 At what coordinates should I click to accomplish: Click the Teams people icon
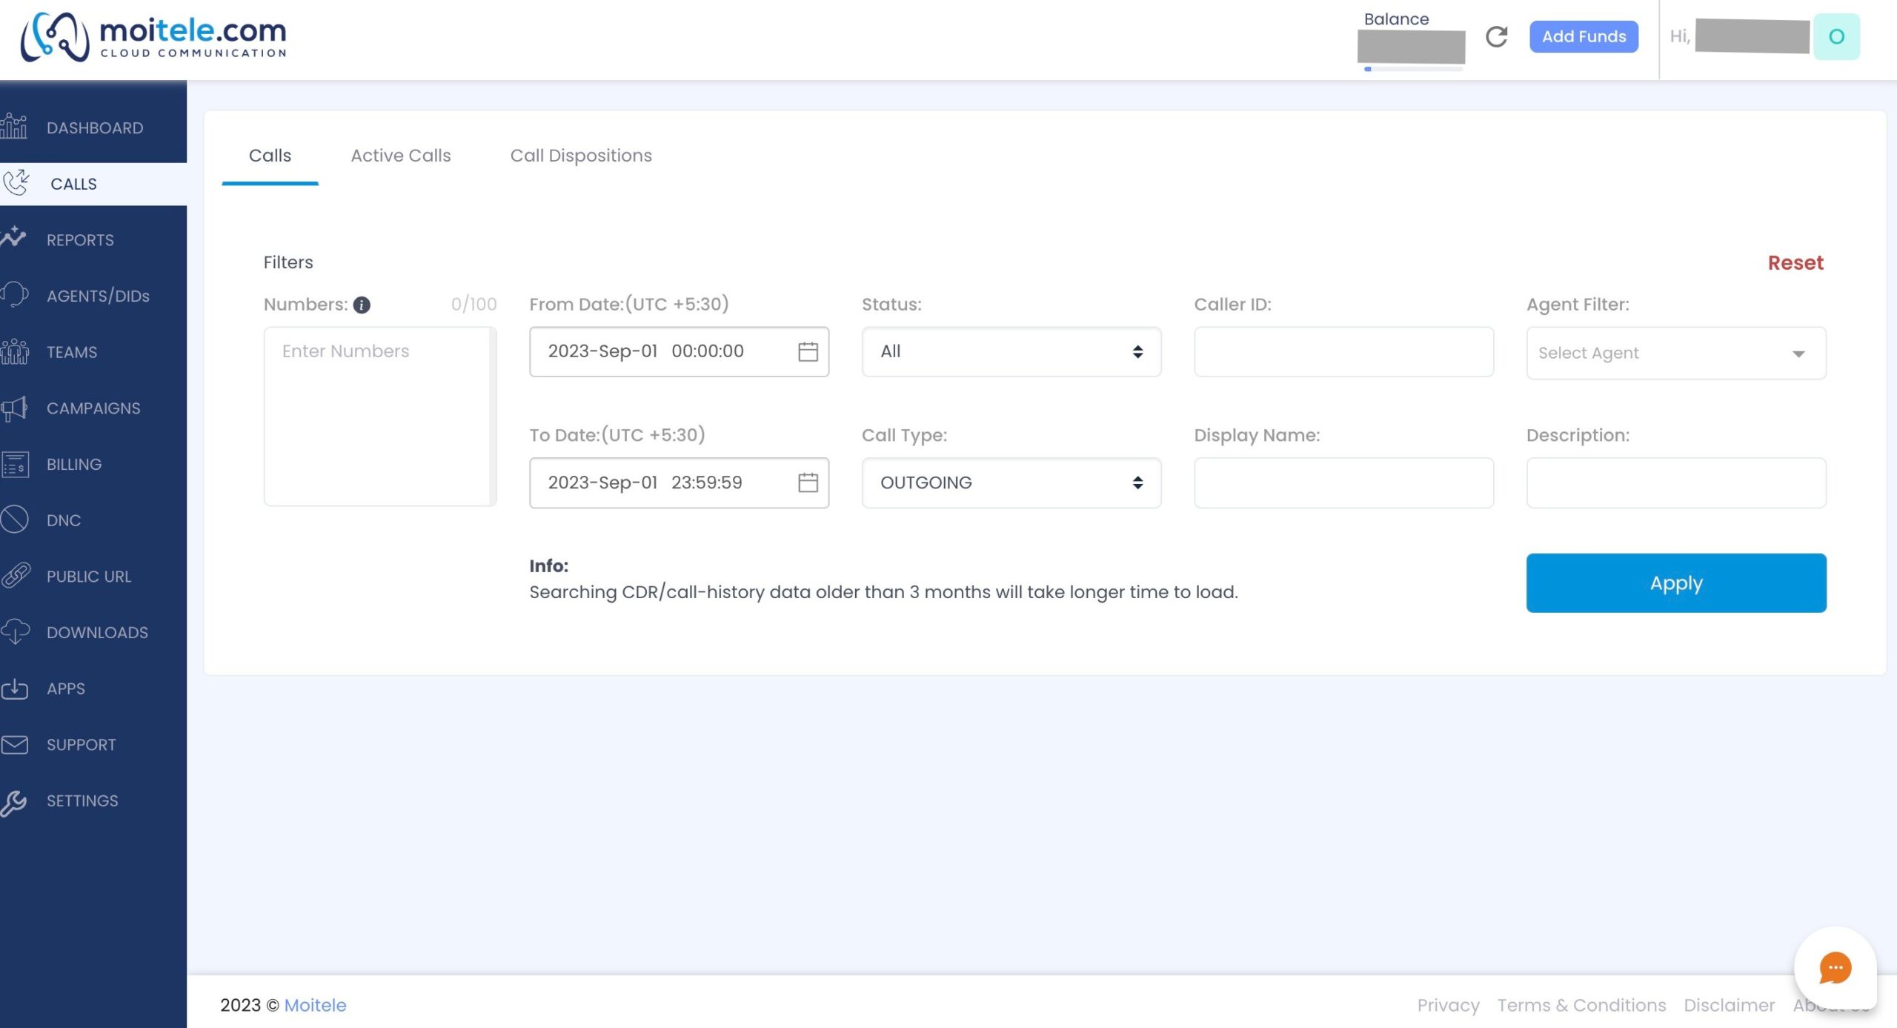(x=14, y=351)
